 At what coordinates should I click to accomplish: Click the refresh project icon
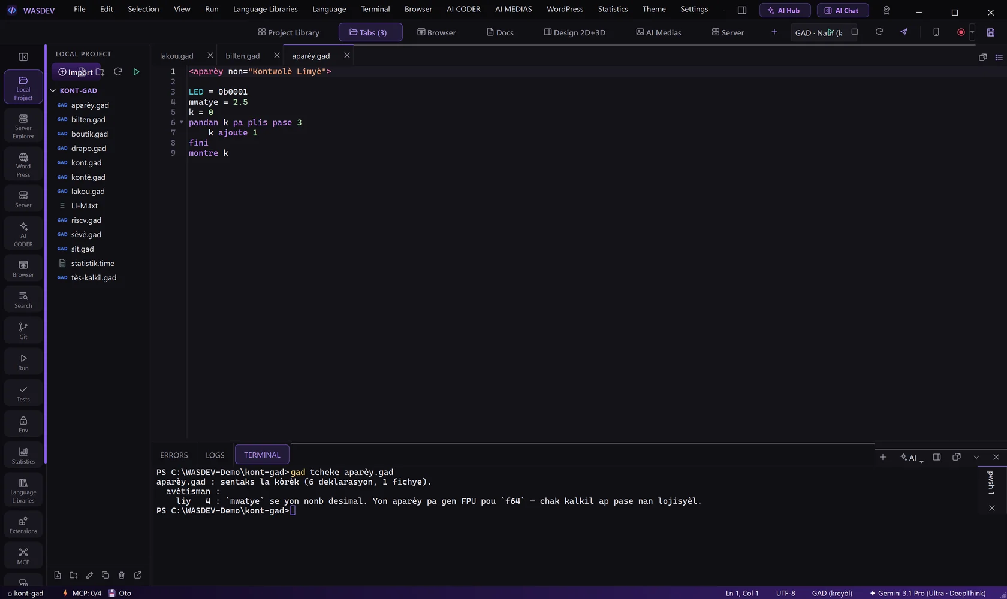tap(118, 72)
